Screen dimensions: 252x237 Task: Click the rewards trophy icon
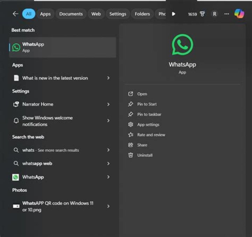pyautogui.click(x=202, y=14)
